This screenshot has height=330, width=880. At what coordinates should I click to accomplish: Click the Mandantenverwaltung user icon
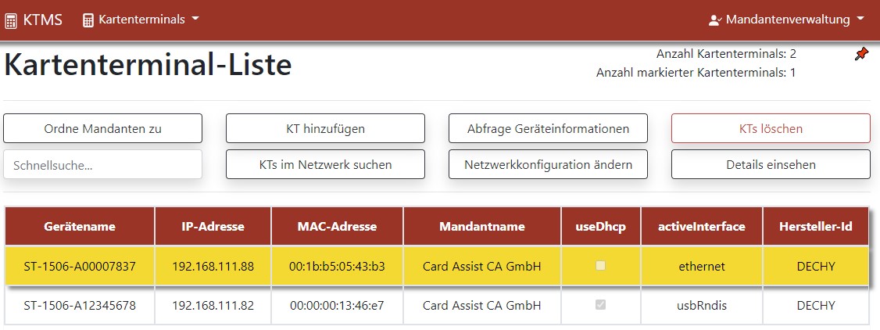coord(714,20)
